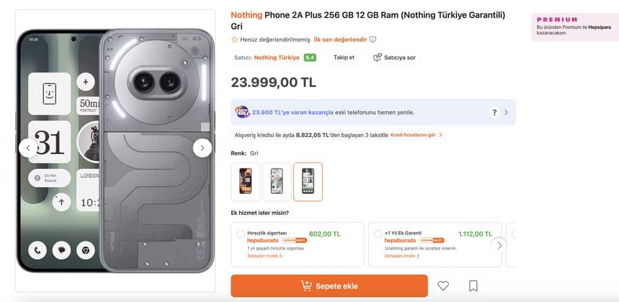
Task: Click the question mark help icon
Action: pyautogui.click(x=494, y=112)
